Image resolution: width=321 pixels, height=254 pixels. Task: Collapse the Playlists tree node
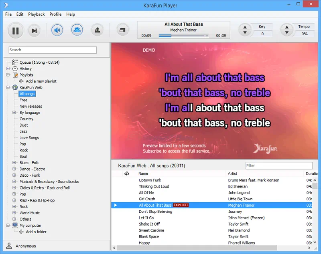tap(8, 75)
